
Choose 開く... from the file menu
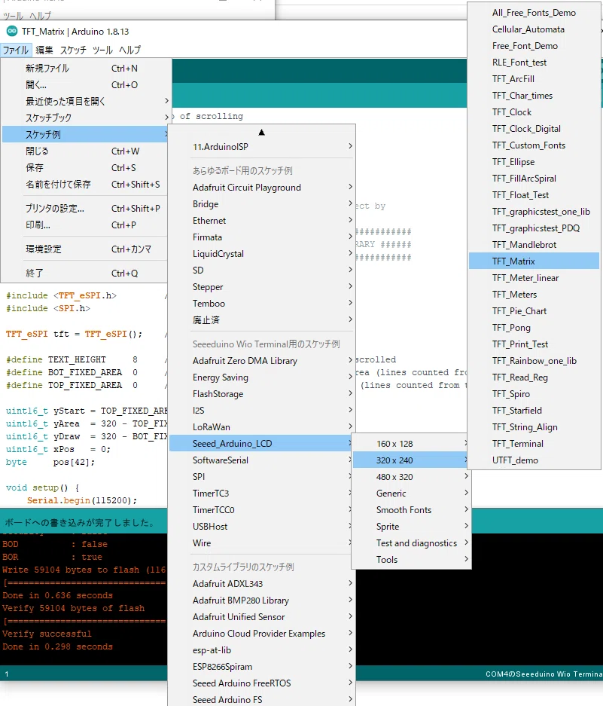[84, 85]
